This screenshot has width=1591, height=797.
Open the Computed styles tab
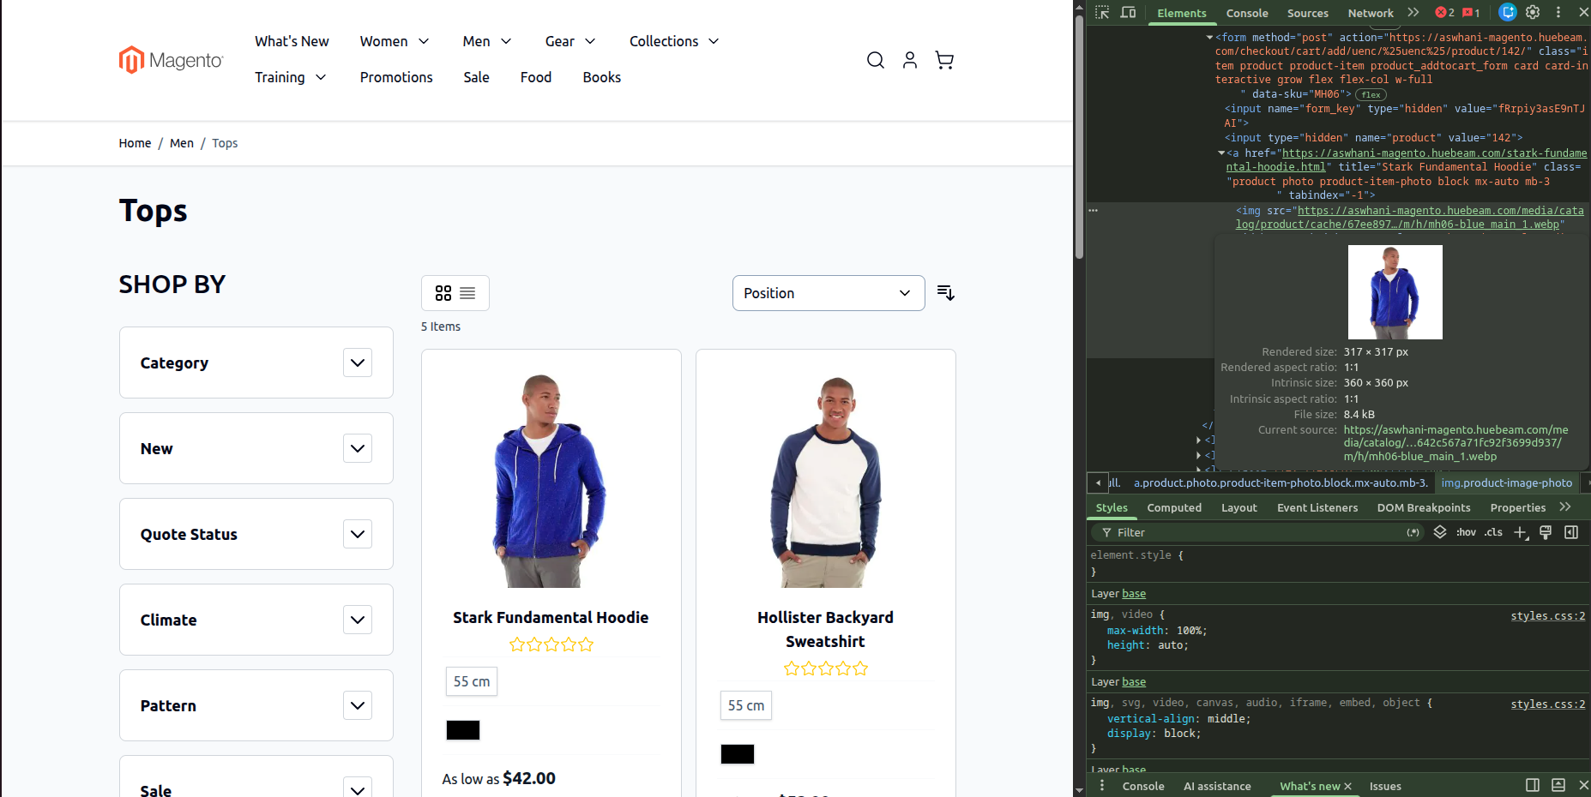tap(1174, 507)
